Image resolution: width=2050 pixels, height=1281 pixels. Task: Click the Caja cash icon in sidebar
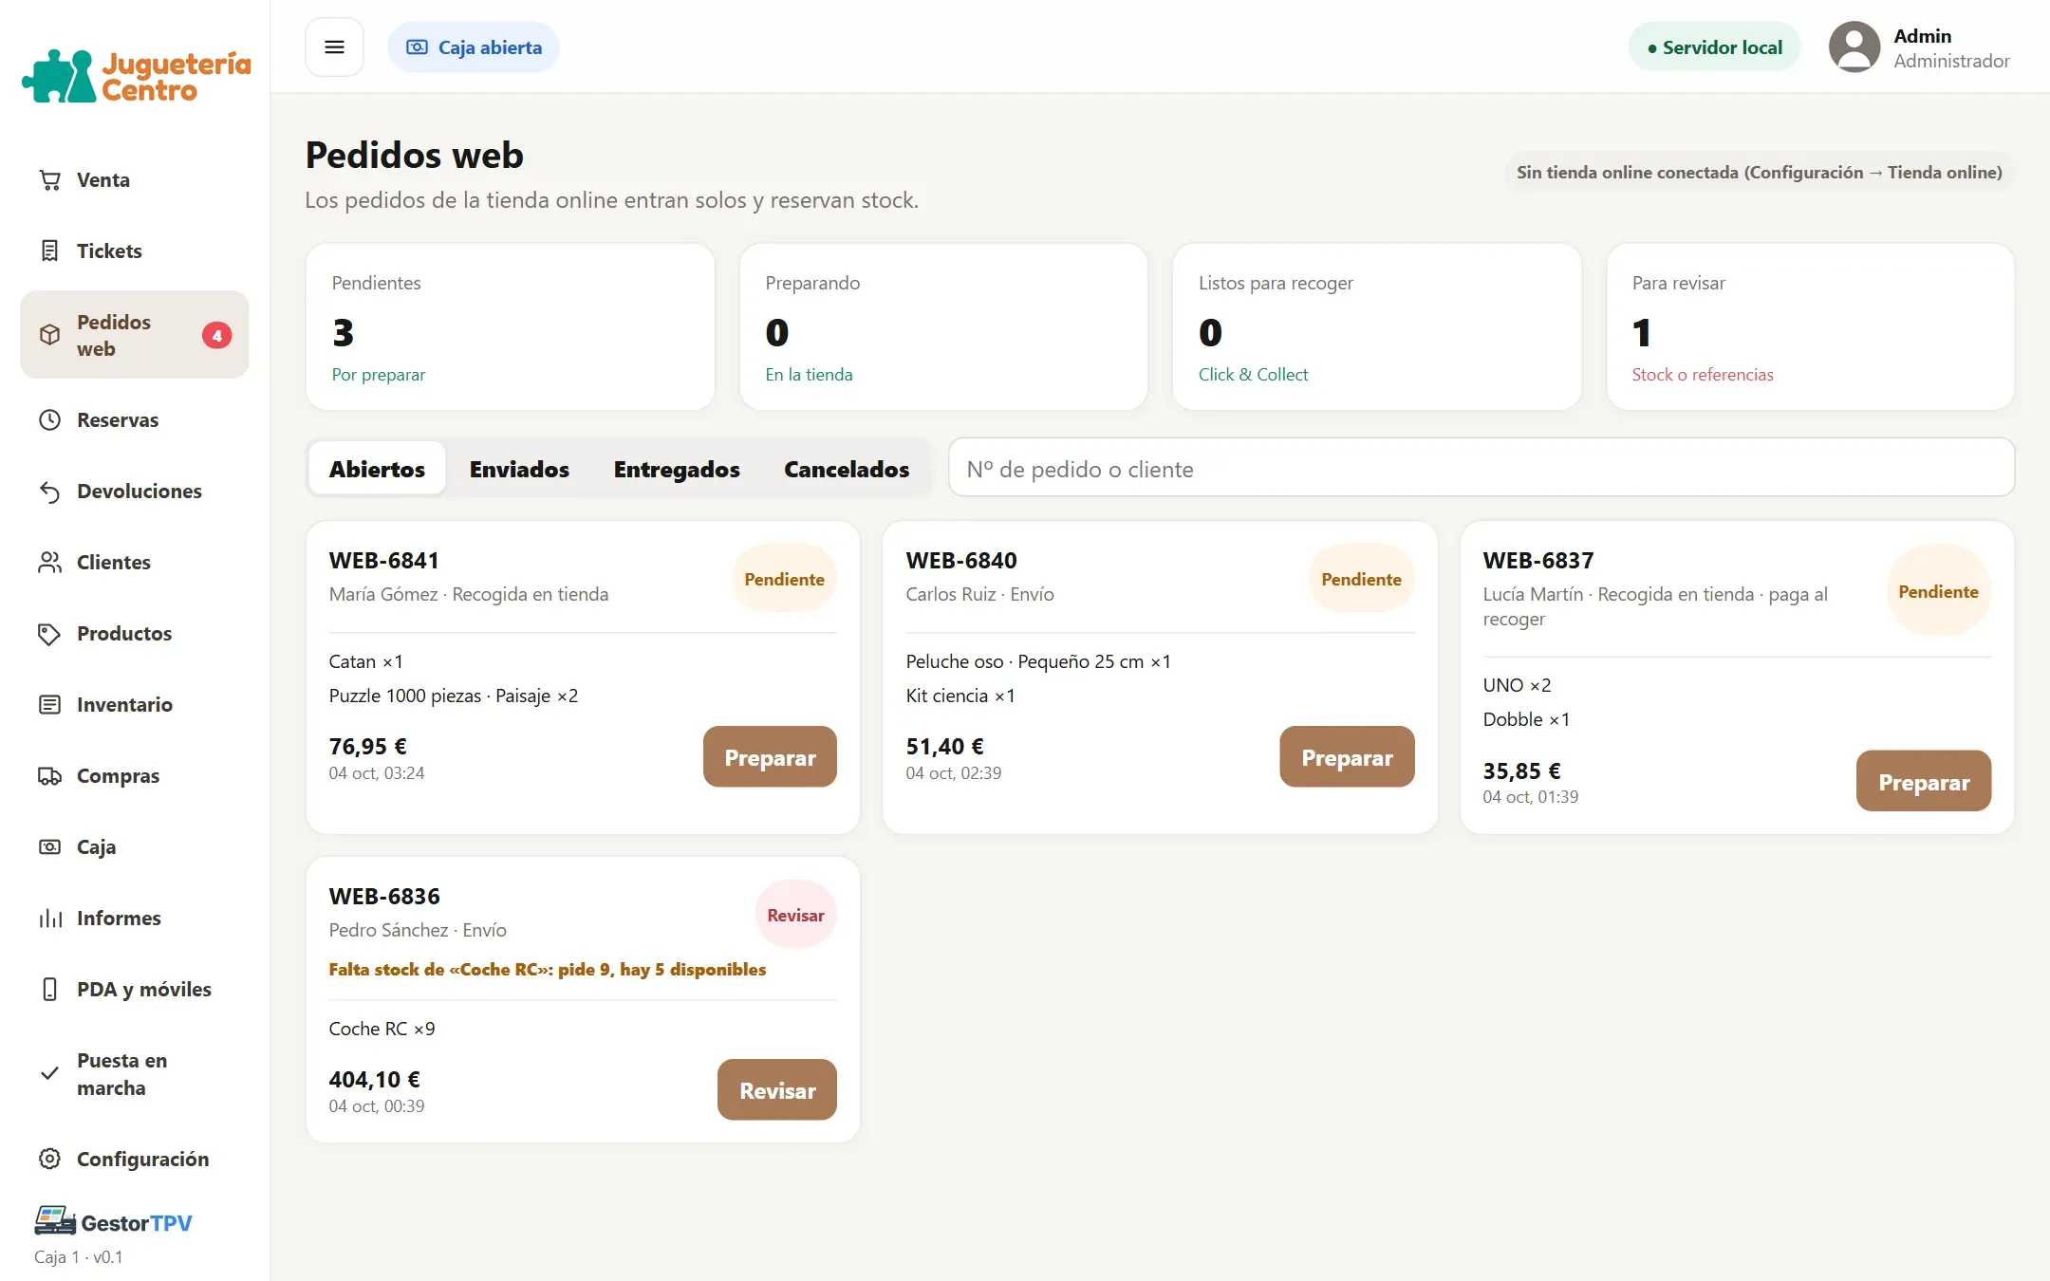point(50,847)
